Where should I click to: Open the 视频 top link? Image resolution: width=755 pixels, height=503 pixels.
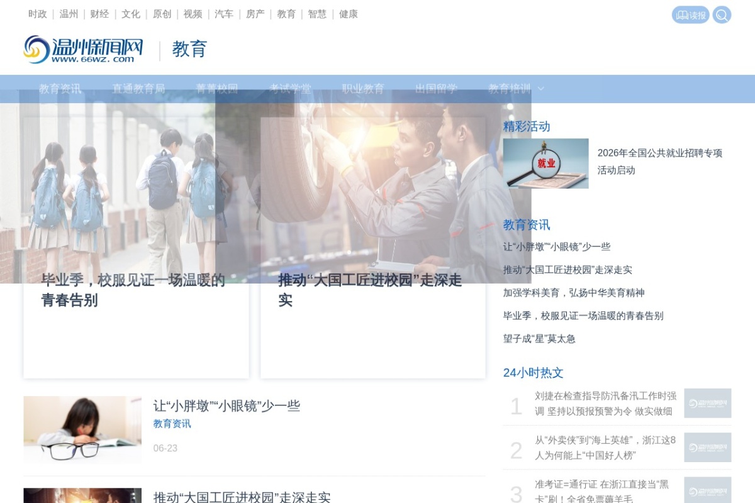tap(193, 14)
